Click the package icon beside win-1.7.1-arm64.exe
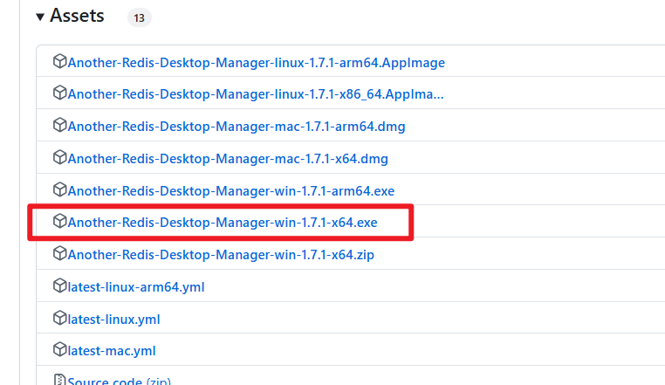The height and width of the screenshot is (385, 665). point(60,189)
